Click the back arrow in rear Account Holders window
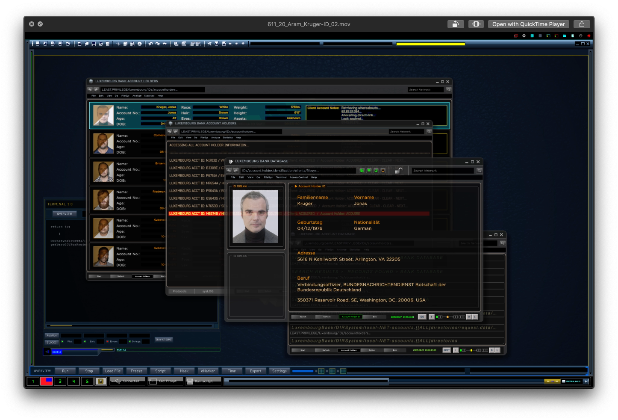 point(90,89)
